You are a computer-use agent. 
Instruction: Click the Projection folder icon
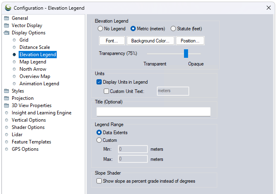click(x=6, y=98)
